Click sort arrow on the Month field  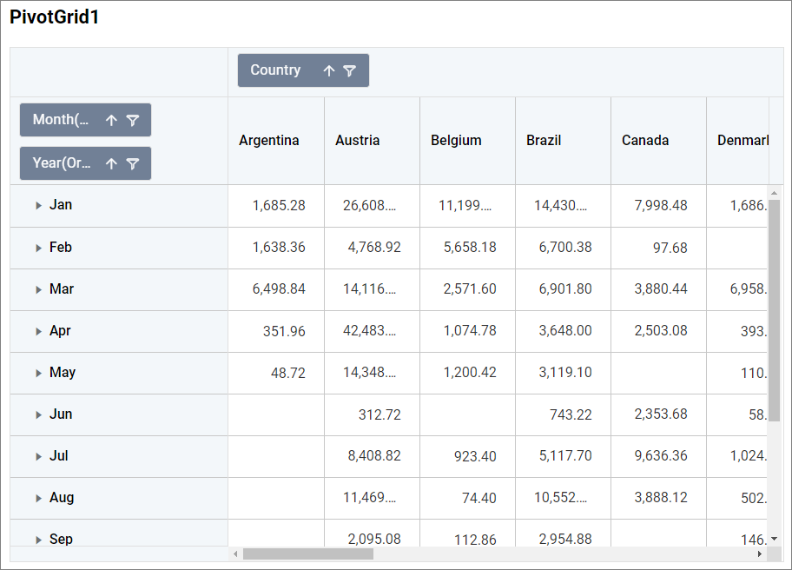click(111, 121)
